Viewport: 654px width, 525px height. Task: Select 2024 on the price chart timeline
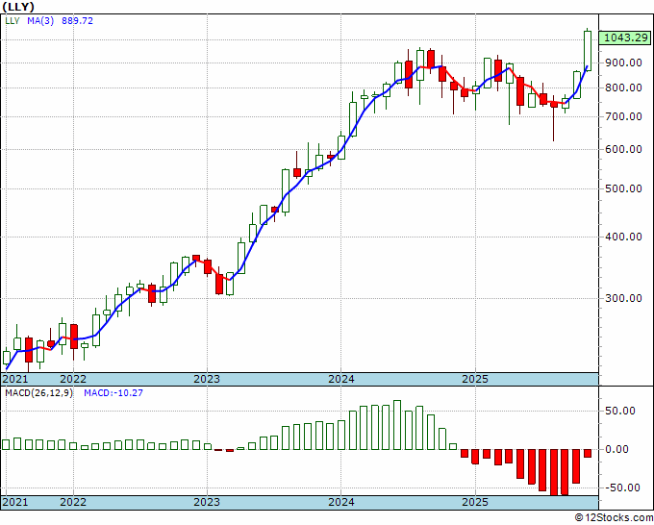click(x=341, y=379)
